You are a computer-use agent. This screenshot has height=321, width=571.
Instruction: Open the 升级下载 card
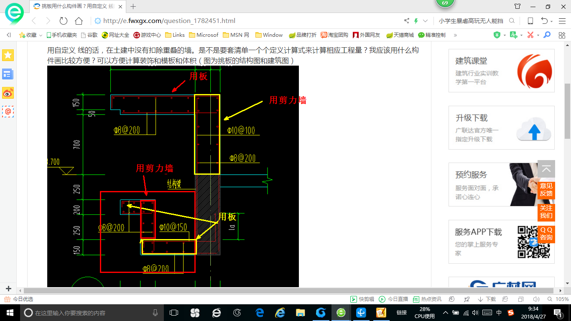502,127
